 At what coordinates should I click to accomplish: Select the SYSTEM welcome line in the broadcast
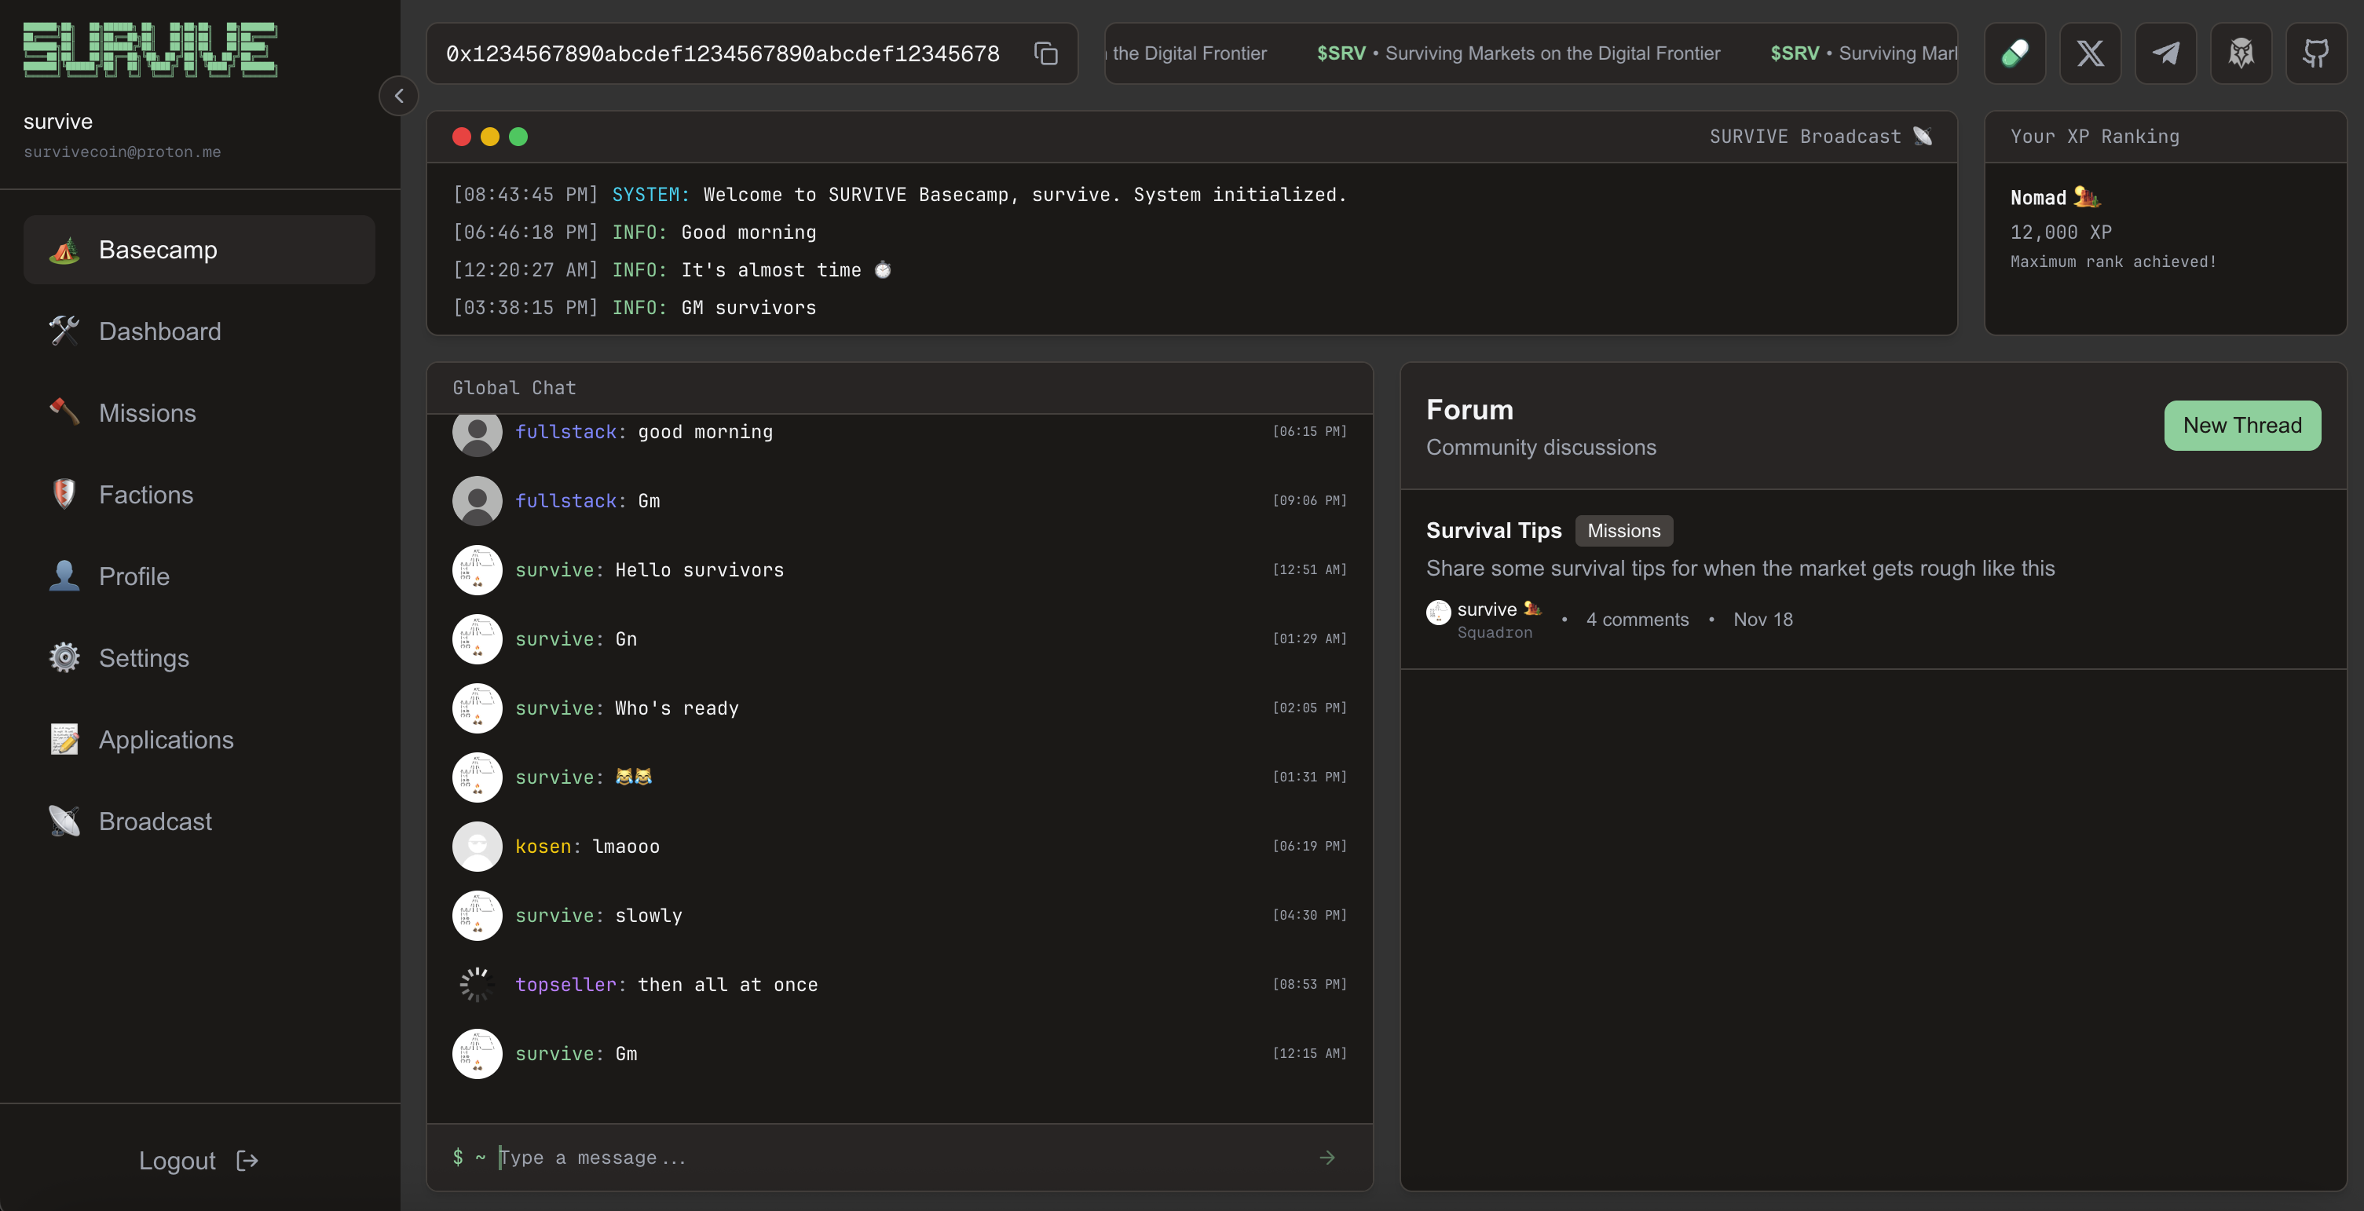point(899,195)
